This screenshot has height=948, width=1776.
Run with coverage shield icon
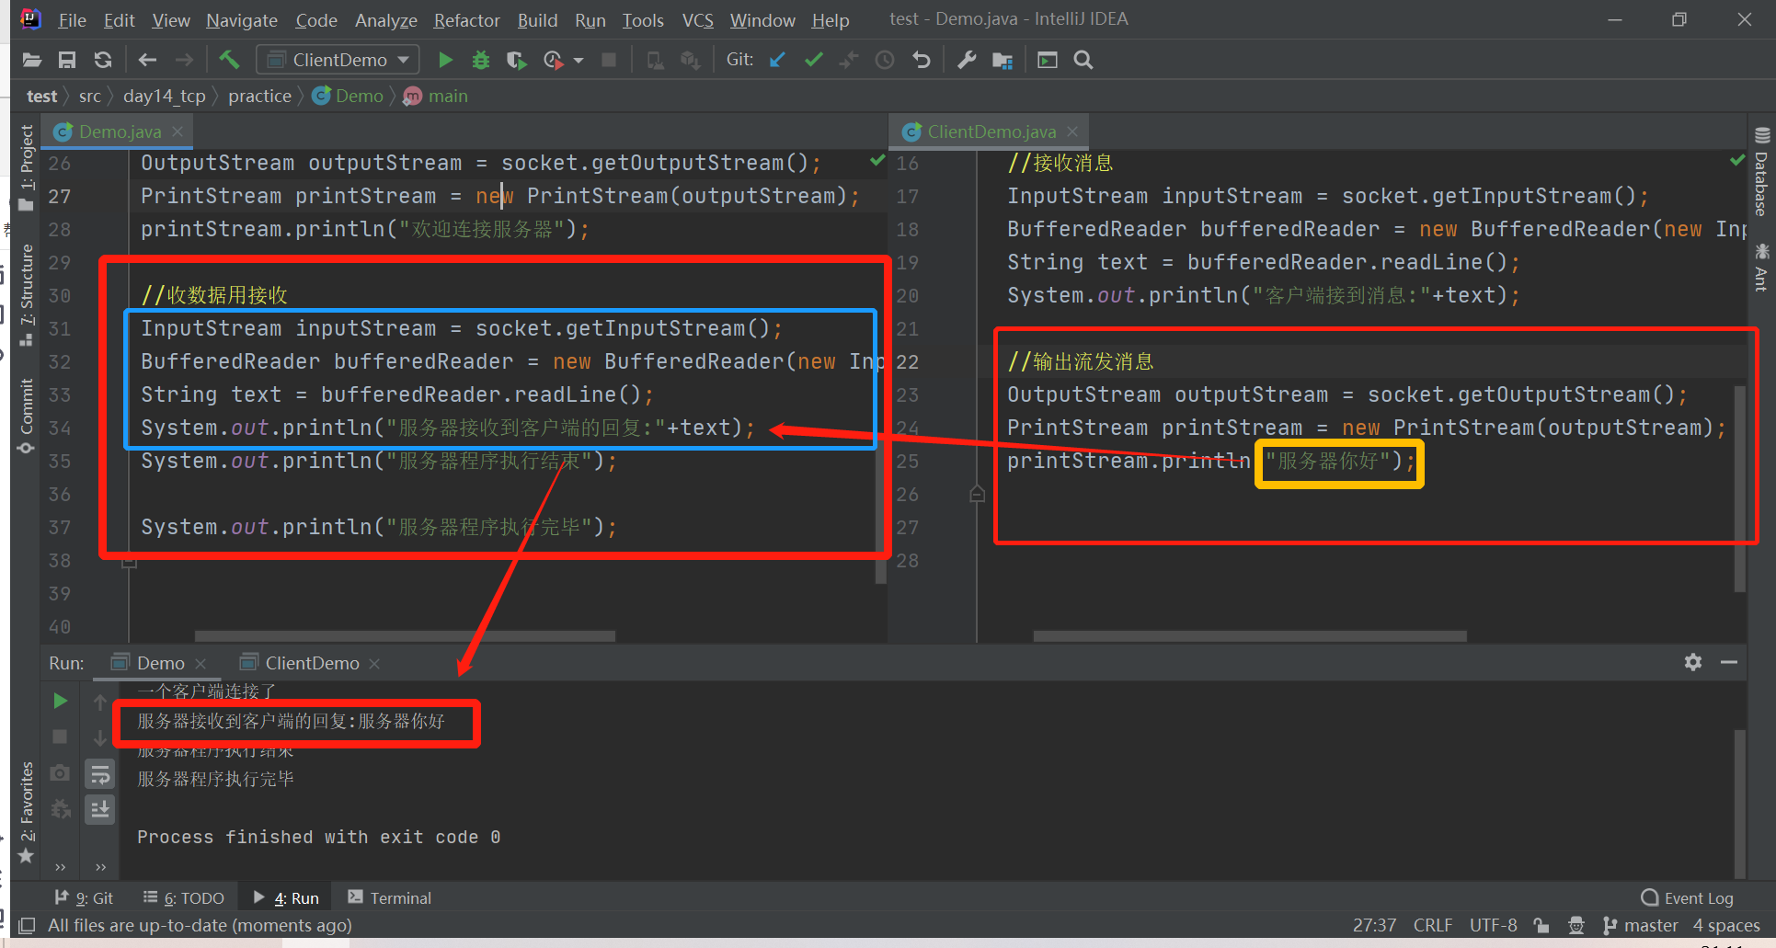point(516,60)
